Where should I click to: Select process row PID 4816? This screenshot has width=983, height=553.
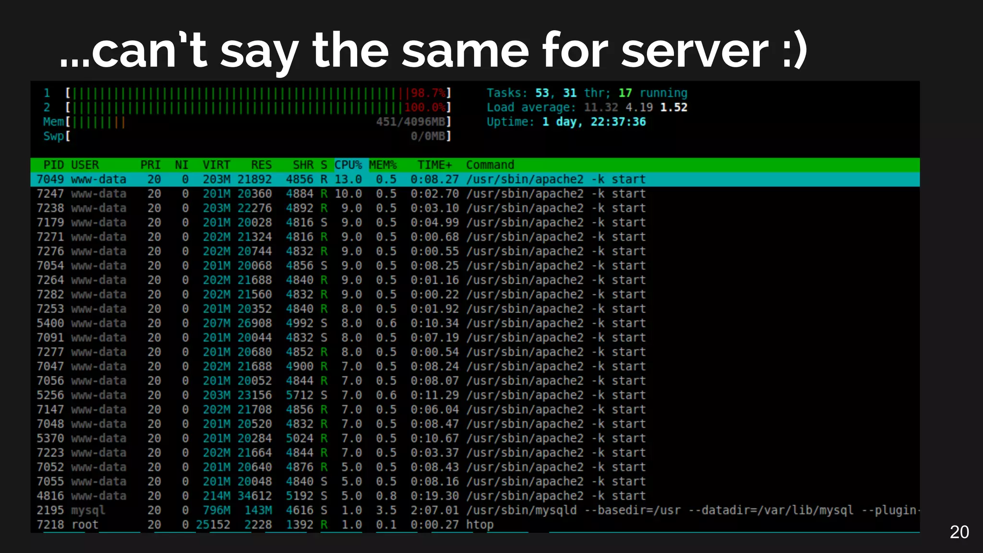[x=475, y=496]
